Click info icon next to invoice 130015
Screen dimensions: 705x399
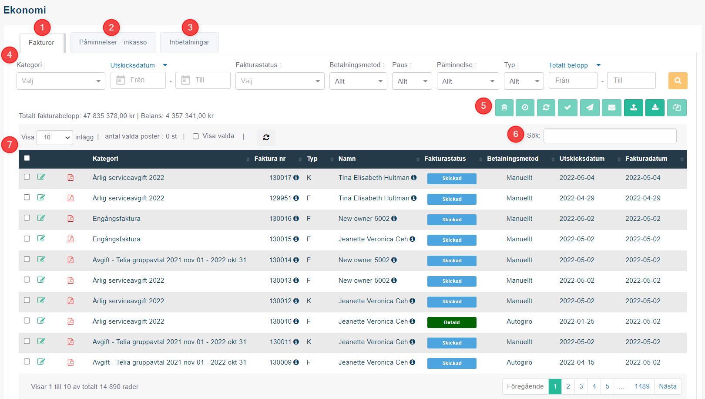(x=296, y=239)
